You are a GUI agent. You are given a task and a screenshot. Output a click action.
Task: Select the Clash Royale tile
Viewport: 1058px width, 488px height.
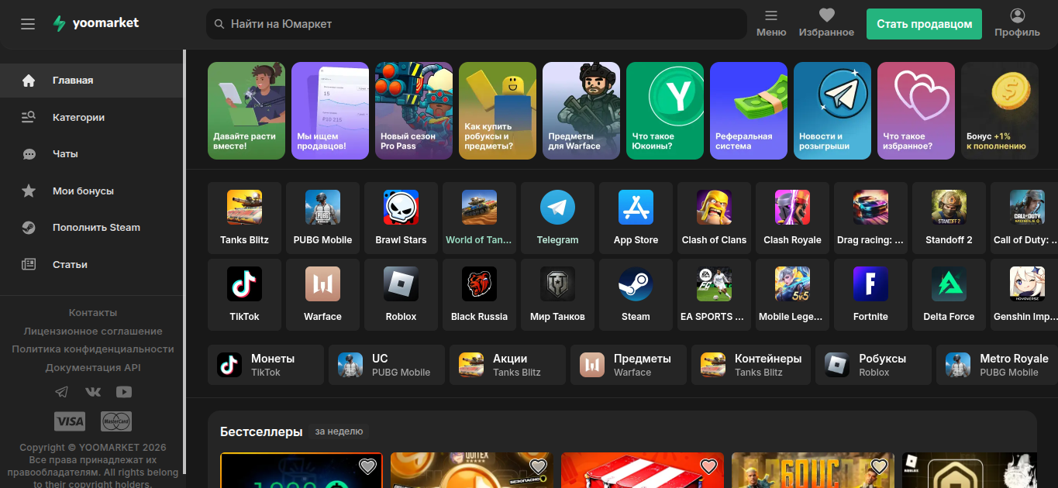click(x=792, y=218)
